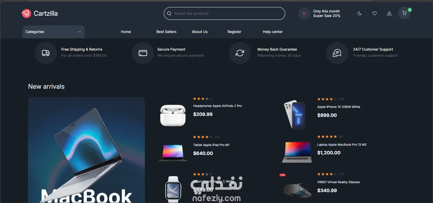Open the user account icon
The height and width of the screenshot is (203, 433).
click(389, 13)
